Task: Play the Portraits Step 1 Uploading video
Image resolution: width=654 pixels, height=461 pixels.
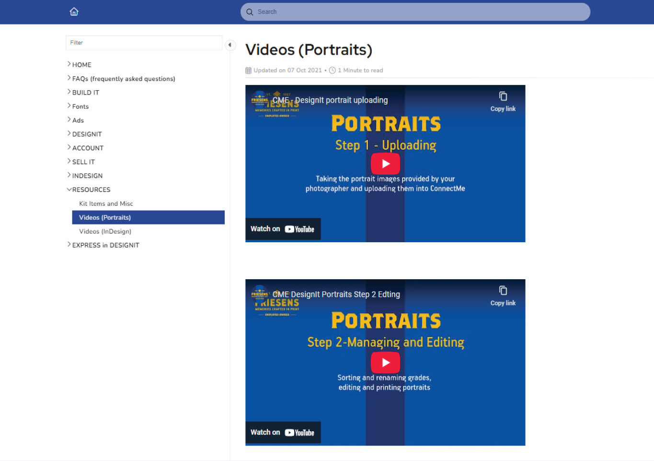Action: tap(385, 164)
